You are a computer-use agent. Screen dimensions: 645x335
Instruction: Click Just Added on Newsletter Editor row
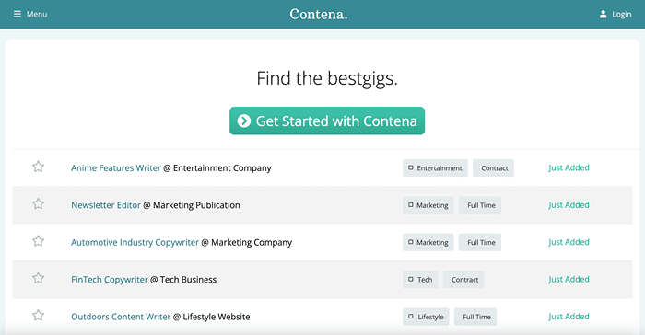[x=569, y=204]
